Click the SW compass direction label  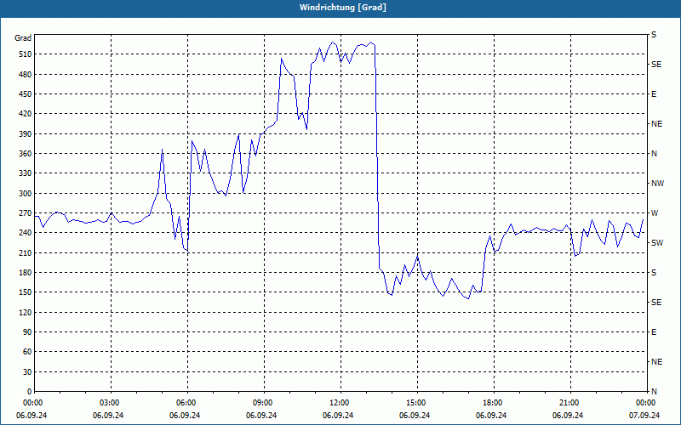657,243
